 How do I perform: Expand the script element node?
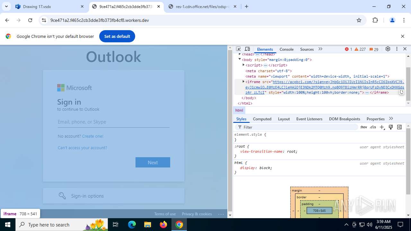pos(243,65)
